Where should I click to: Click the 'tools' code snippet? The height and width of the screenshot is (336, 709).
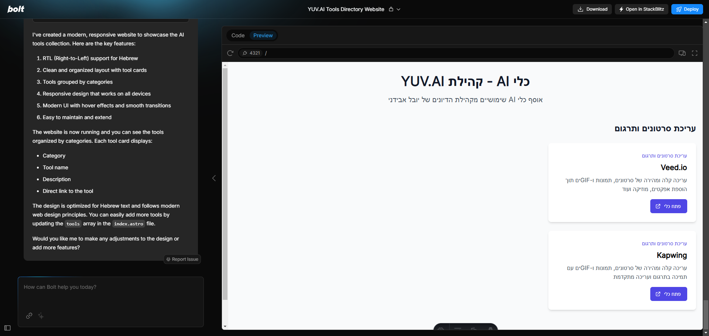click(73, 224)
